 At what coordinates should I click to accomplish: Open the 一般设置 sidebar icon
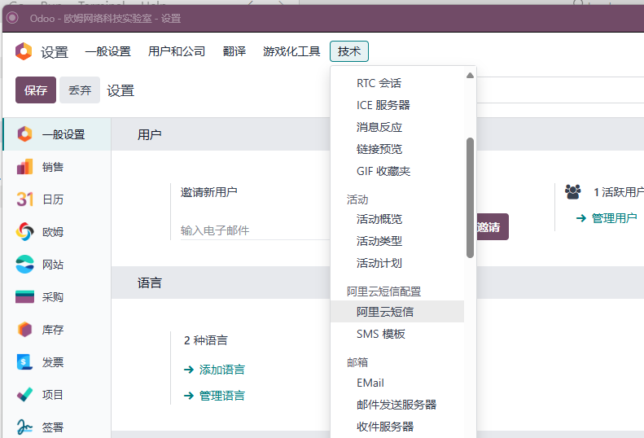point(24,134)
